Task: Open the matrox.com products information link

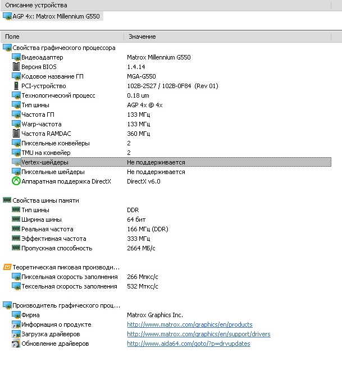Action: pyautogui.click(x=190, y=324)
